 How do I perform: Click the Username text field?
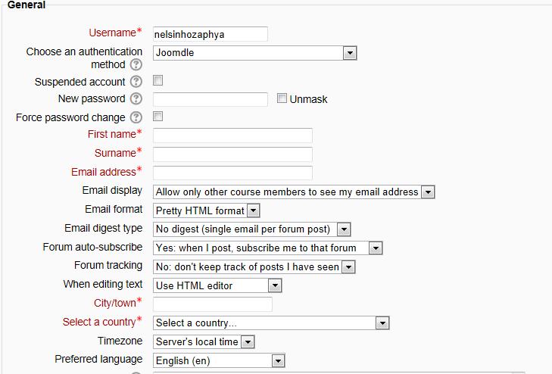[210, 34]
